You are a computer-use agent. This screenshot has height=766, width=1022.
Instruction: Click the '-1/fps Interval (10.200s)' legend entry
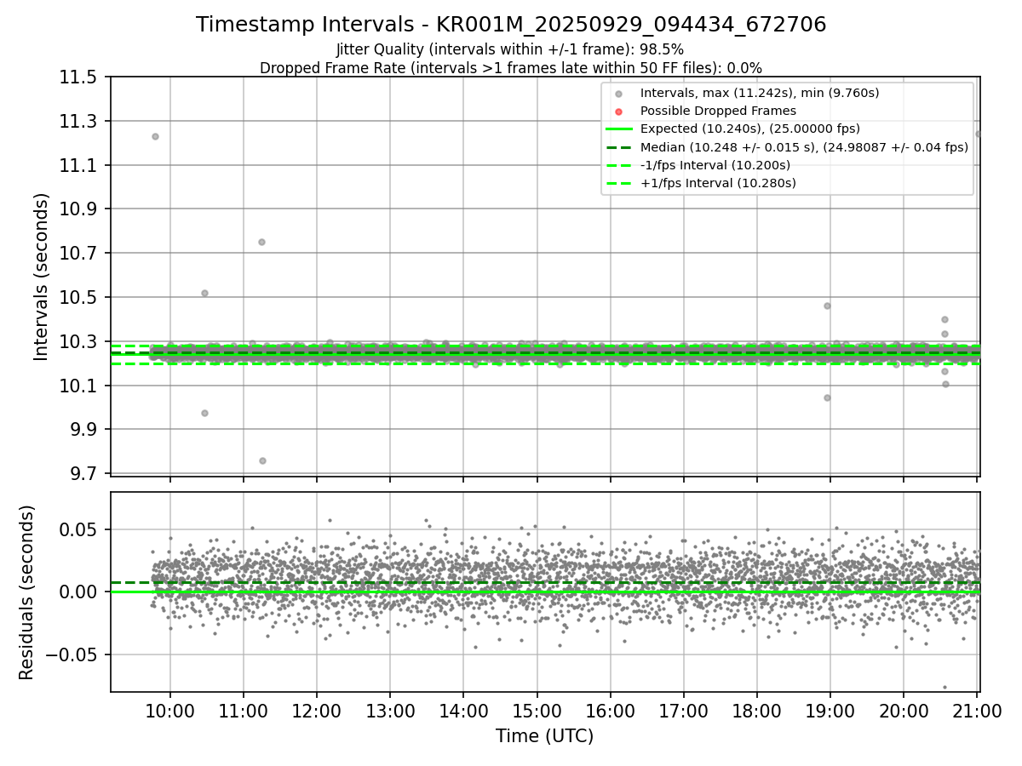click(715, 165)
